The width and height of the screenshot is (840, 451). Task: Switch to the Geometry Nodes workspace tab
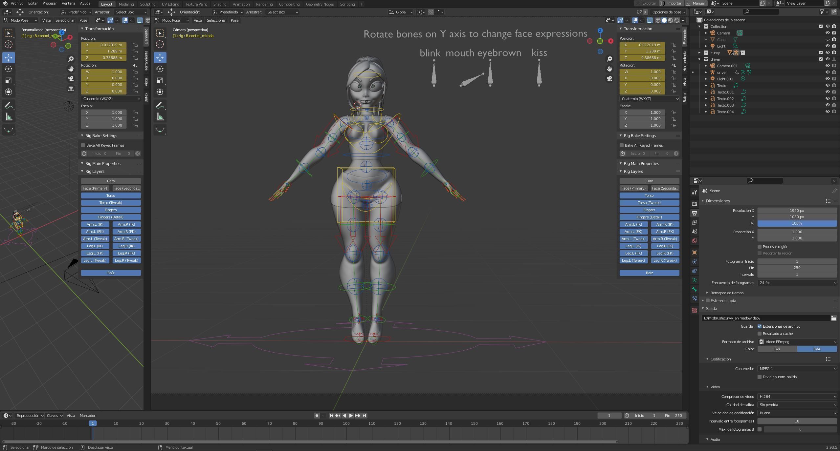pos(320,4)
